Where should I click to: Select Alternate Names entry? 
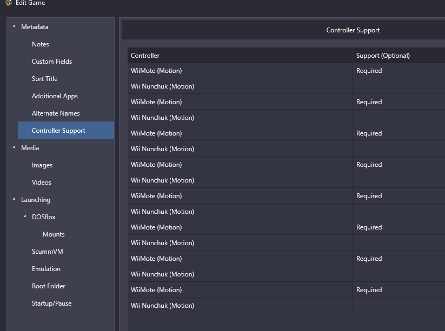[x=56, y=113]
